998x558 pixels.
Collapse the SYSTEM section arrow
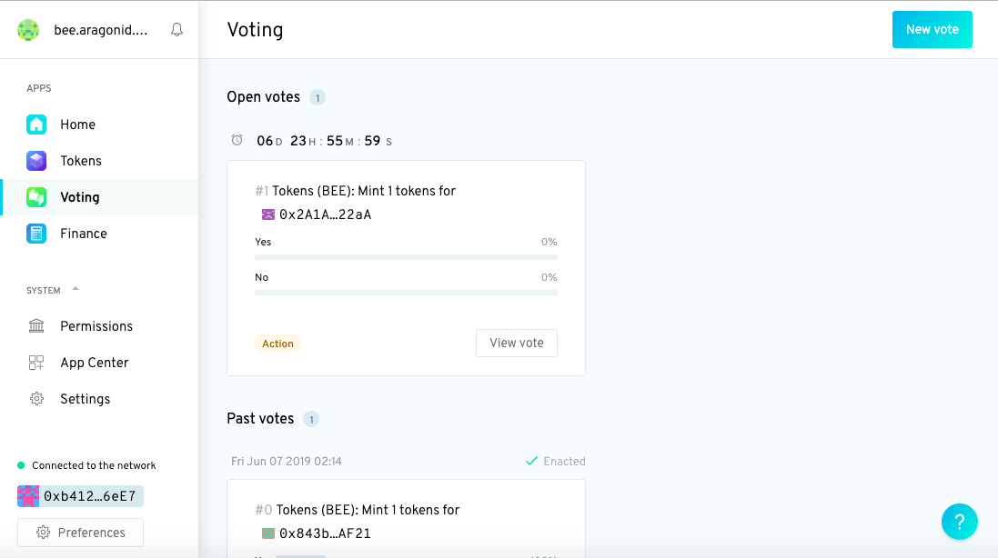tap(76, 289)
